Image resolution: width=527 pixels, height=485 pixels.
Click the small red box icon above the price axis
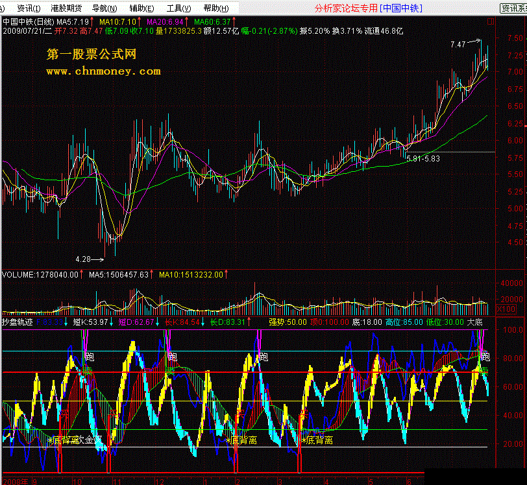[x=491, y=22]
